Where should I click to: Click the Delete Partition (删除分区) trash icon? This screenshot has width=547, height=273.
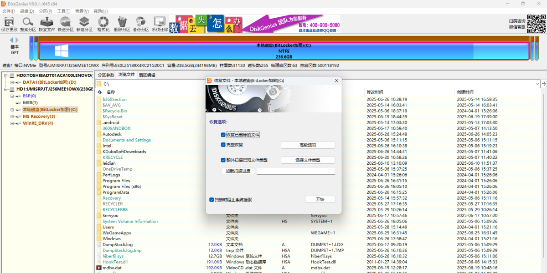click(122, 24)
